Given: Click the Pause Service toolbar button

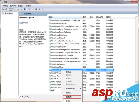Looking at the screenshot, I should click(39, 9).
